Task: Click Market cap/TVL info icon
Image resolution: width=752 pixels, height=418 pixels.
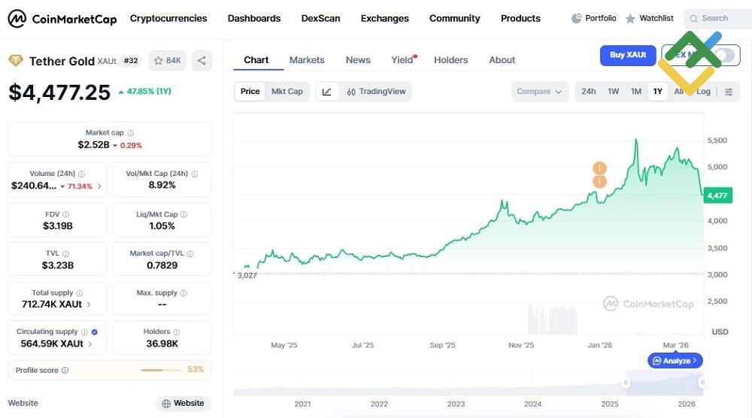Action: [190, 253]
